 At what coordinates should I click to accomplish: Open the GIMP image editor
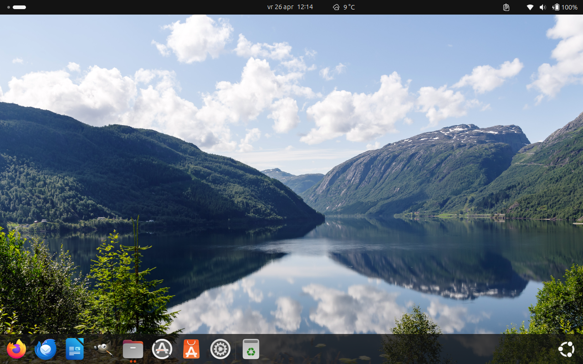click(103, 349)
